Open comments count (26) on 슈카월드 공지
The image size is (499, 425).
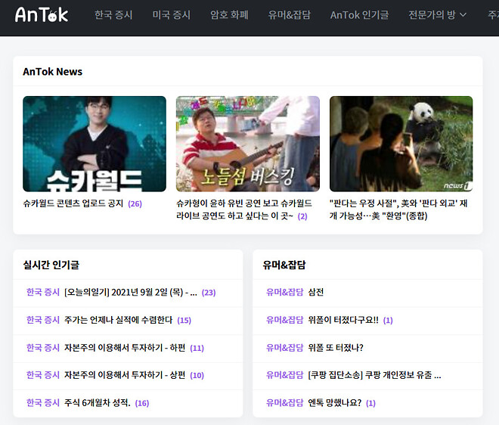click(135, 203)
